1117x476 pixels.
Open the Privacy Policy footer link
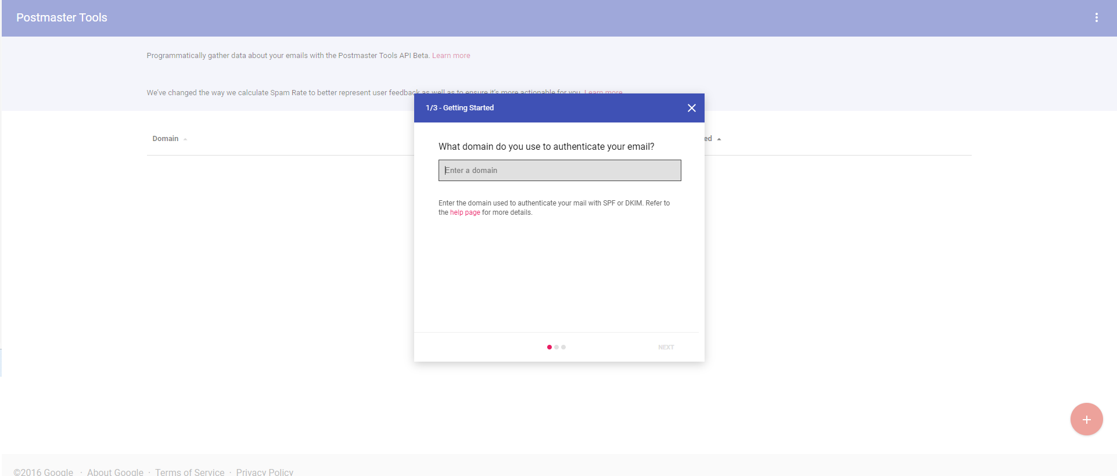pyautogui.click(x=264, y=472)
